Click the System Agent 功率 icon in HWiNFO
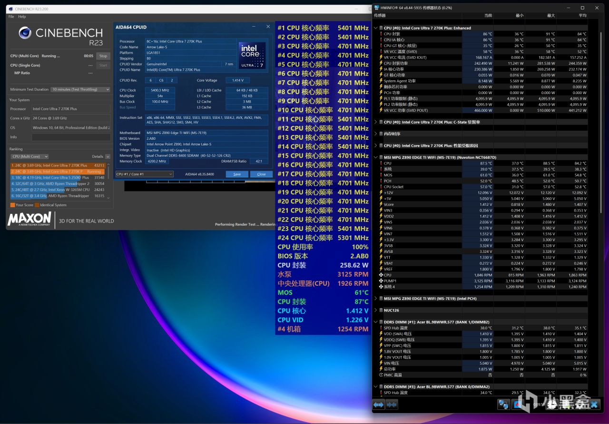The height and width of the screenshot is (424, 609). [x=381, y=81]
